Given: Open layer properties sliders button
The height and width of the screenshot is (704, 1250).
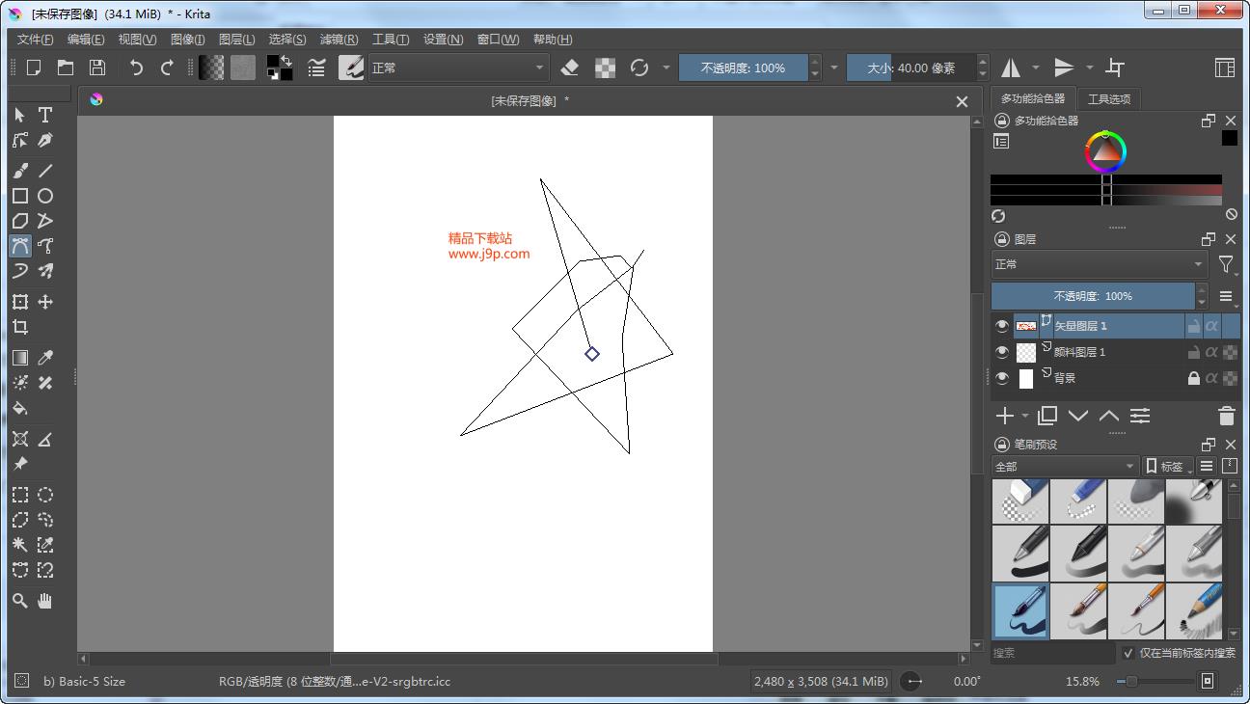Looking at the screenshot, I should pos(1140,416).
